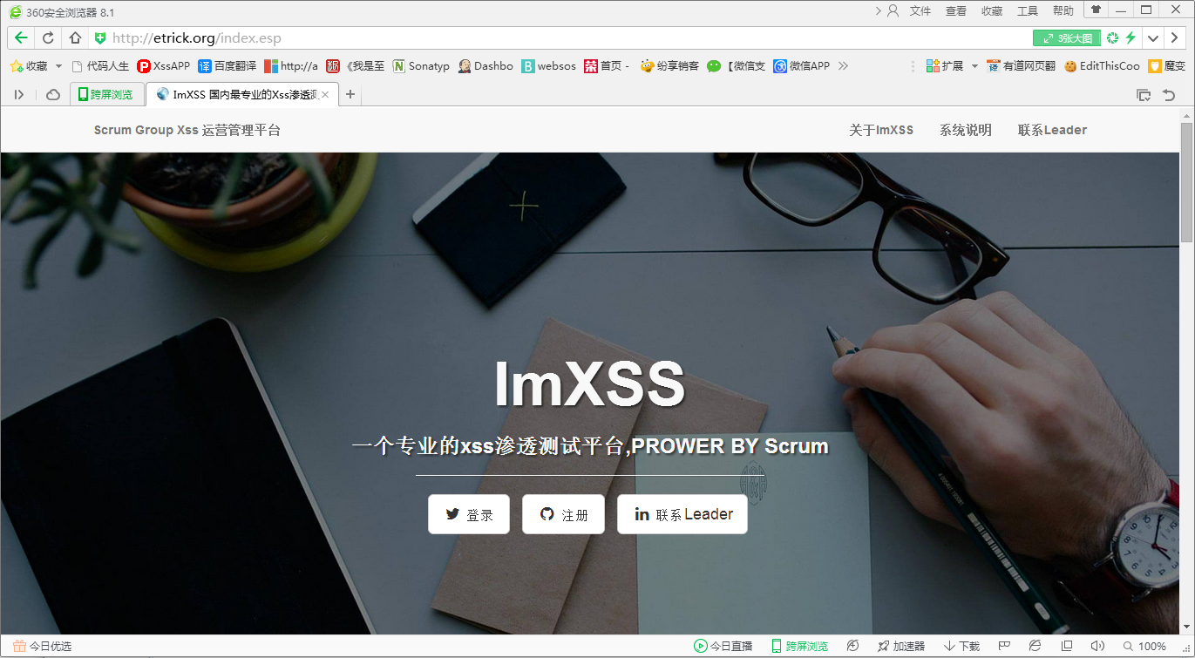Open the 收藏 menu in title bar

[x=992, y=11]
